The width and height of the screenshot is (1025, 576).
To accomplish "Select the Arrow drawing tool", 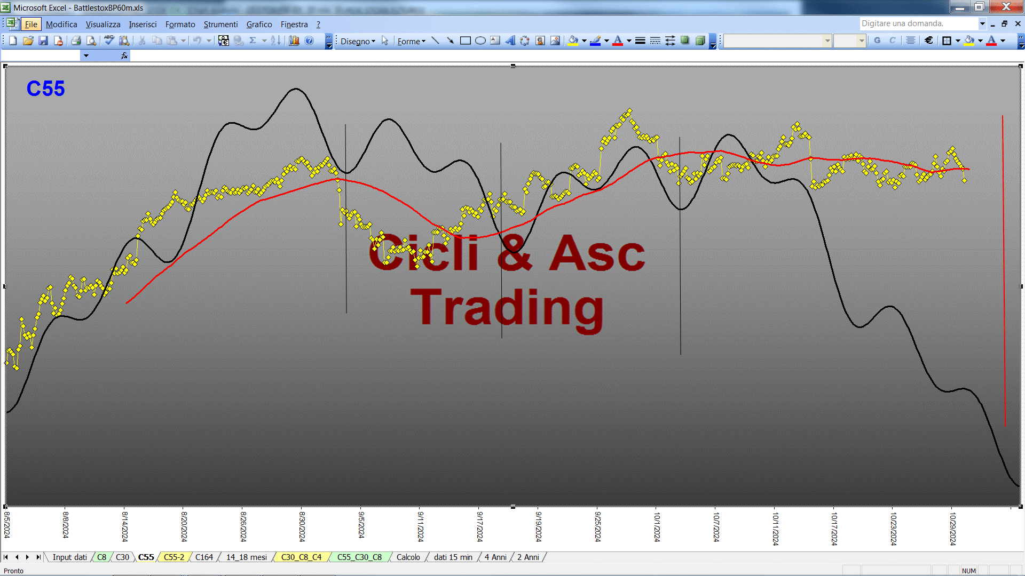I will pyautogui.click(x=451, y=41).
